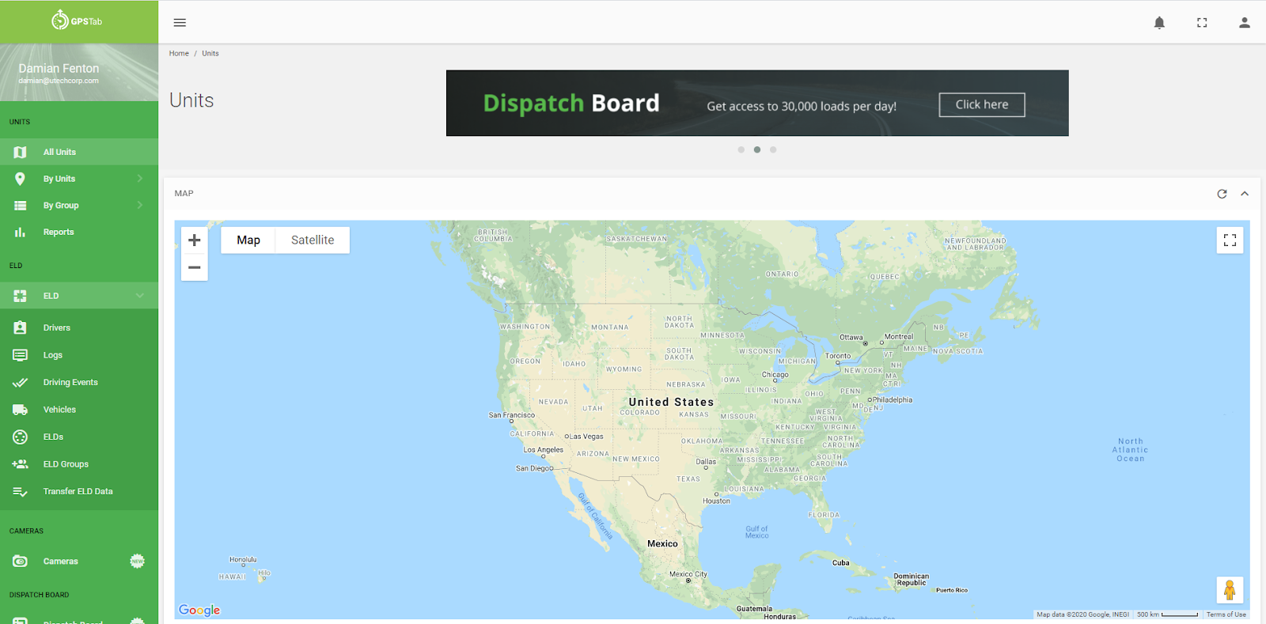Open user account icon

pyautogui.click(x=1245, y=23)
